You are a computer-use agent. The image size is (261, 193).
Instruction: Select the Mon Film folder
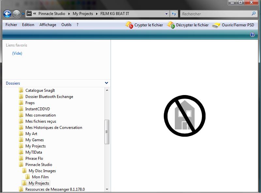pyautogui.click(x=40, y=177)
